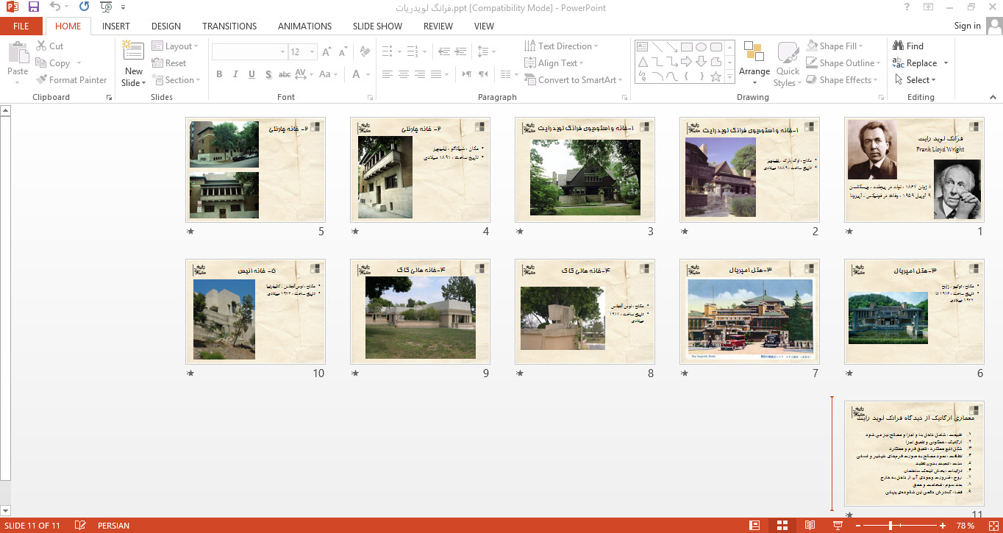Screen dimensions: 1003x533
Task: Clear all formatting with the eraser icon
Action: [x=364, y=52]
